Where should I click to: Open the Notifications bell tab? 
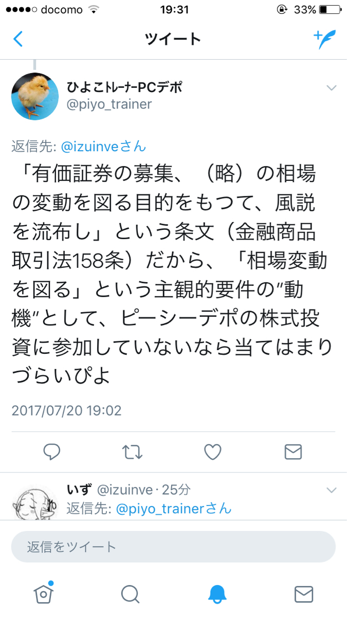pos(217,594)
